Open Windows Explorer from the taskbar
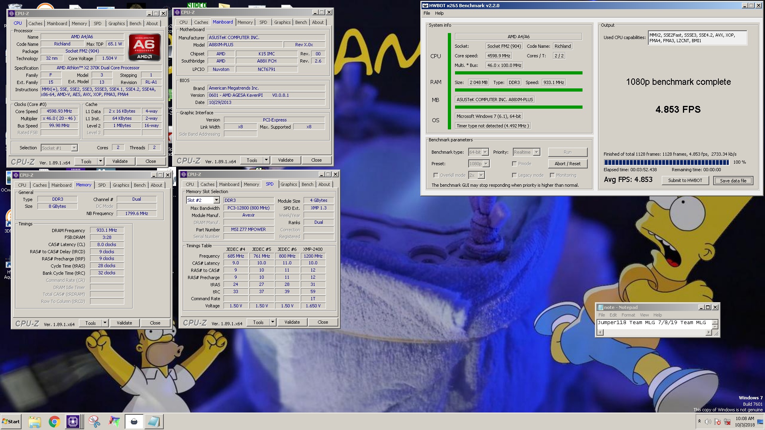 pos(35,422)
